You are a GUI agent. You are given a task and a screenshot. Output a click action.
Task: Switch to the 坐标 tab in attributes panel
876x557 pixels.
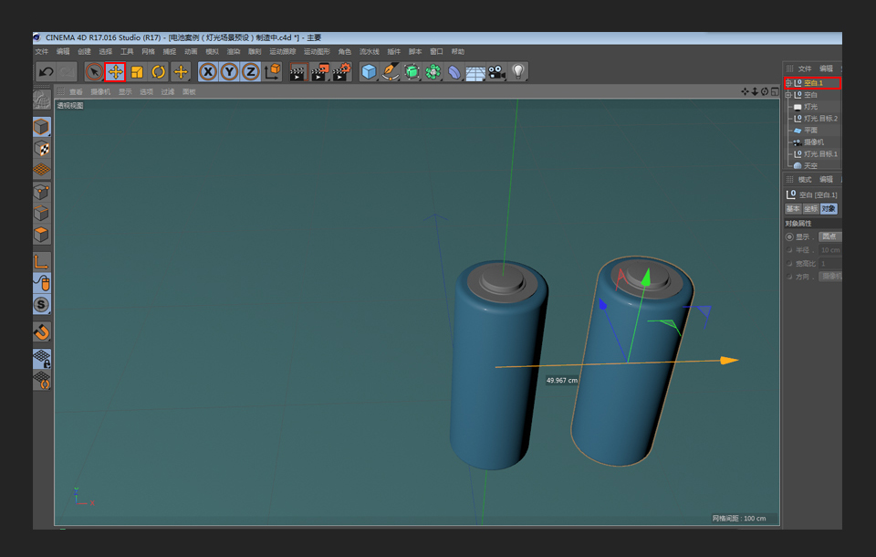(812, 206)
